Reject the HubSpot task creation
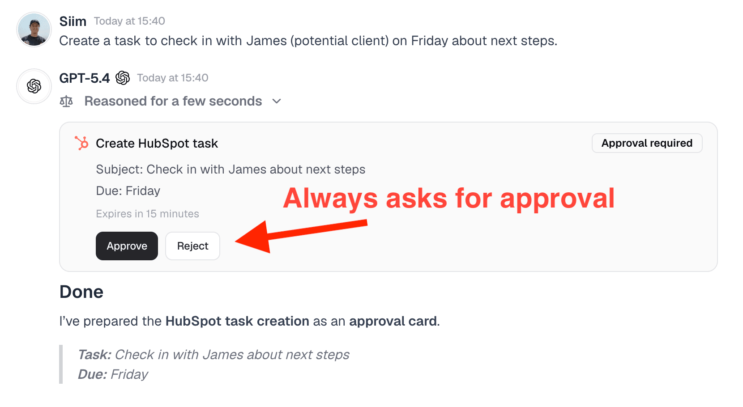 192,246
